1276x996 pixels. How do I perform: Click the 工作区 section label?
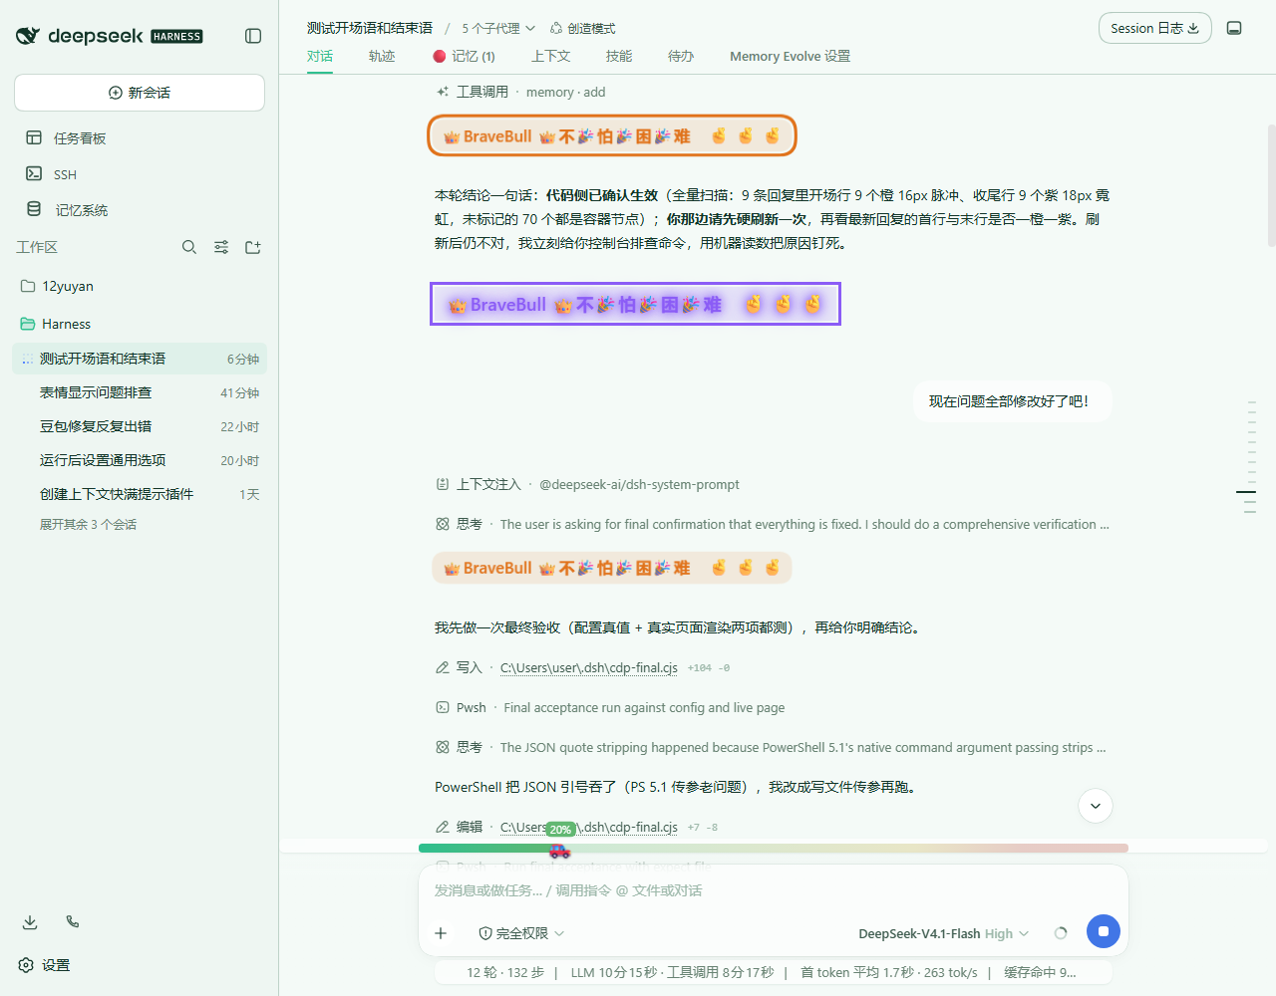[x=37, y=247]
